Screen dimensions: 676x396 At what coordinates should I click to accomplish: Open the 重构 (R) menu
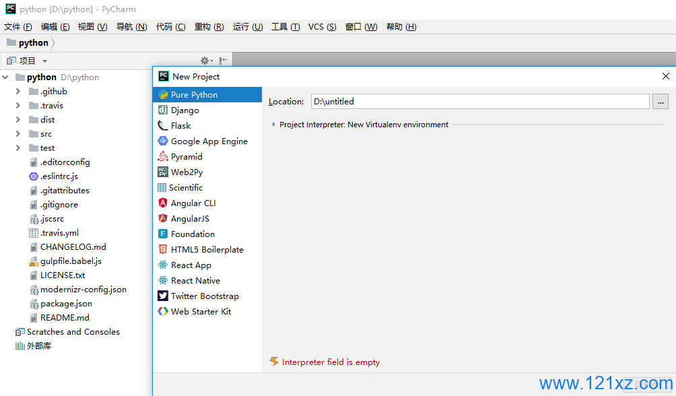pyautogui.click(x=209, y=27)
